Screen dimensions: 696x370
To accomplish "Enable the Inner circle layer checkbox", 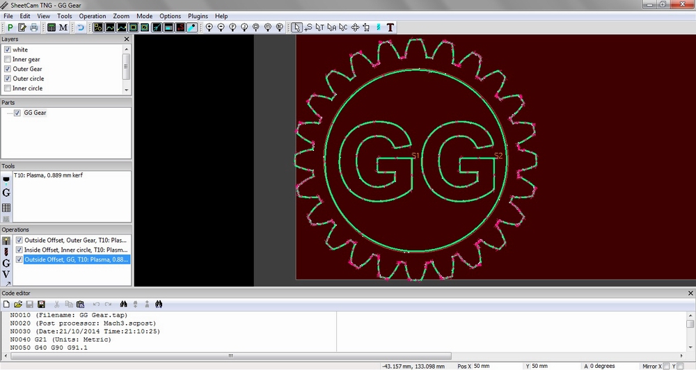I will click(8, 88).
